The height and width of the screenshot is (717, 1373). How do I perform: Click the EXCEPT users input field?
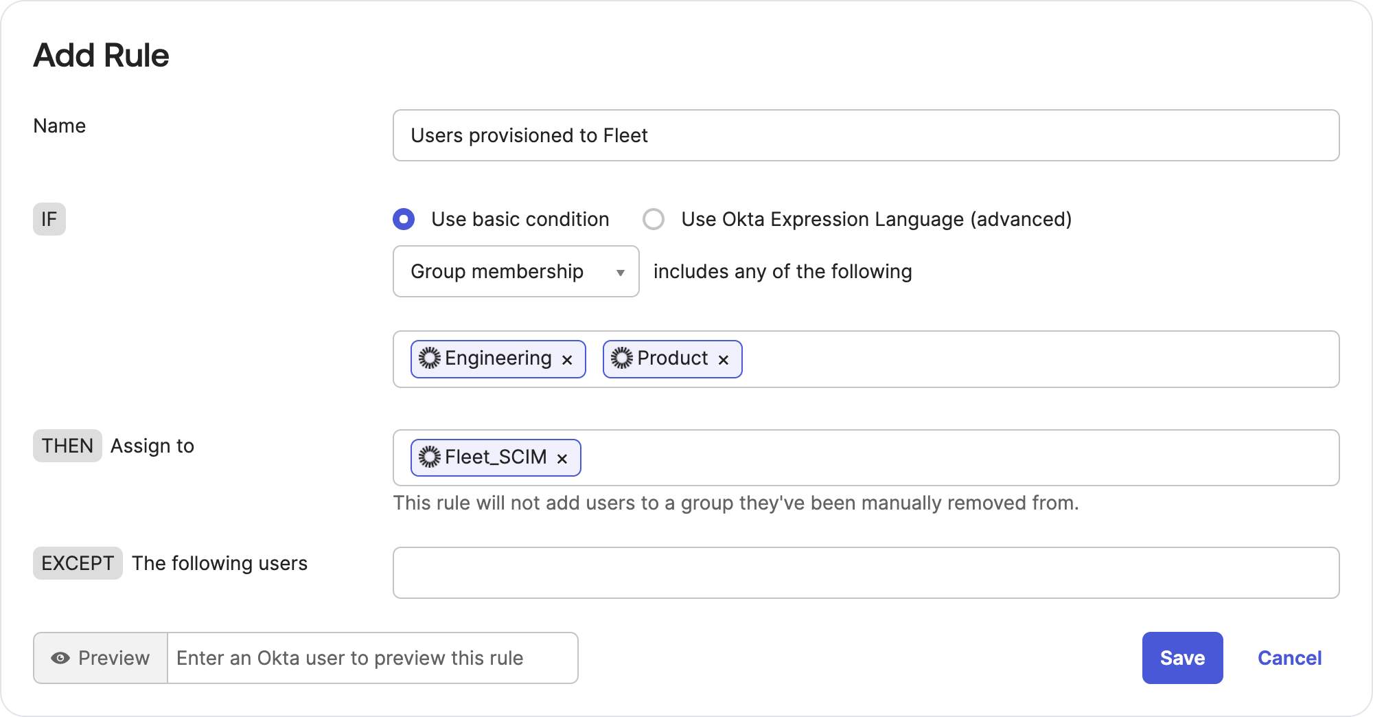[x=866, y=573]
